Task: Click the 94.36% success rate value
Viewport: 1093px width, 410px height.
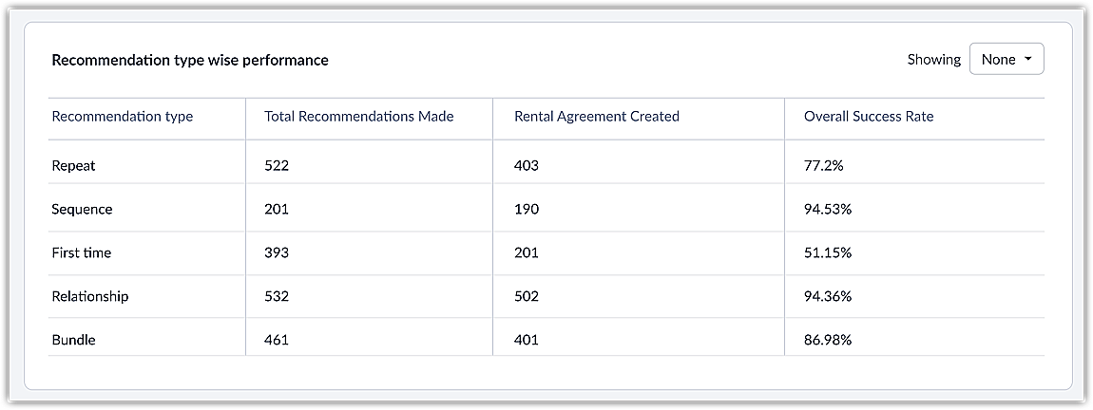Action: [x=828, y=296]
